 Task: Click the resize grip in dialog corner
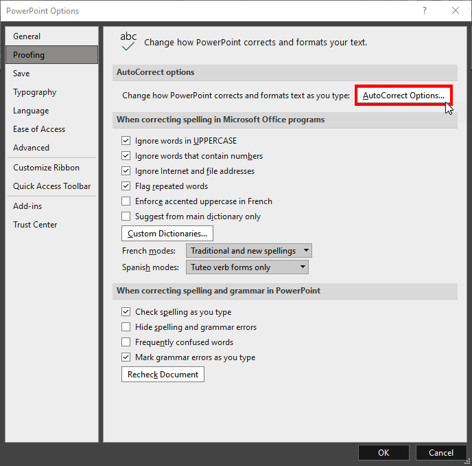(467, 461)
